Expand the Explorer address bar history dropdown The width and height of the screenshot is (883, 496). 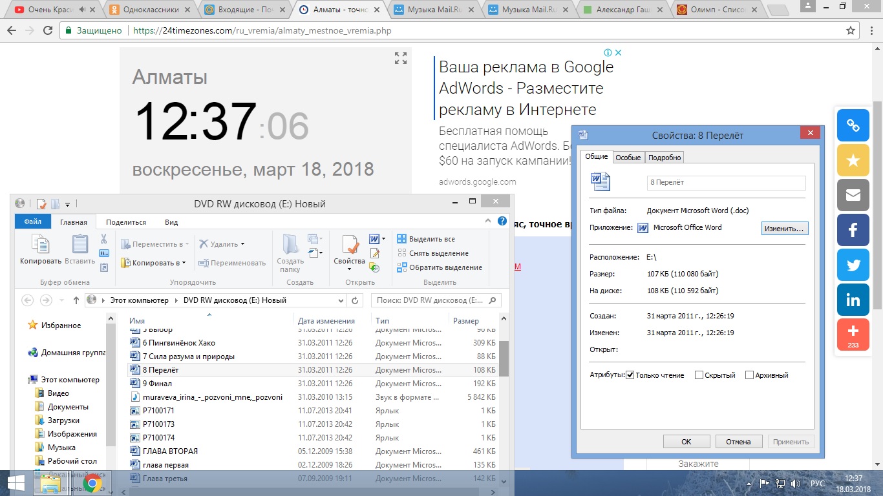pyautogui.click(x=342, y=300)
